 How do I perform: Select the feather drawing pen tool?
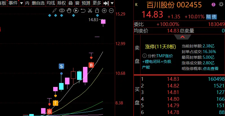tap(55, 10)
